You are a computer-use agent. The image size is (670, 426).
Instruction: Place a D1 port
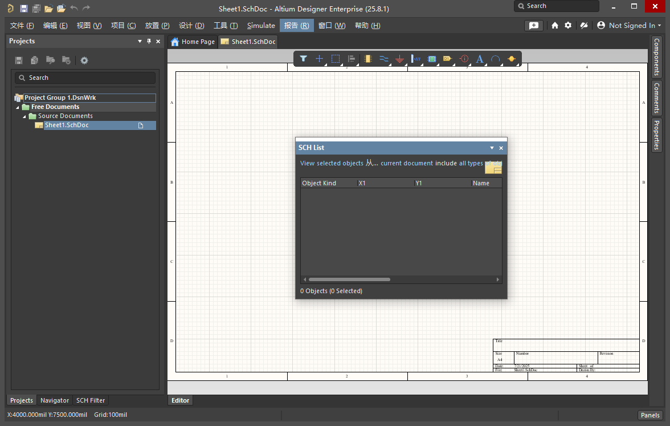pyautogui.click(x=447, y=59)
